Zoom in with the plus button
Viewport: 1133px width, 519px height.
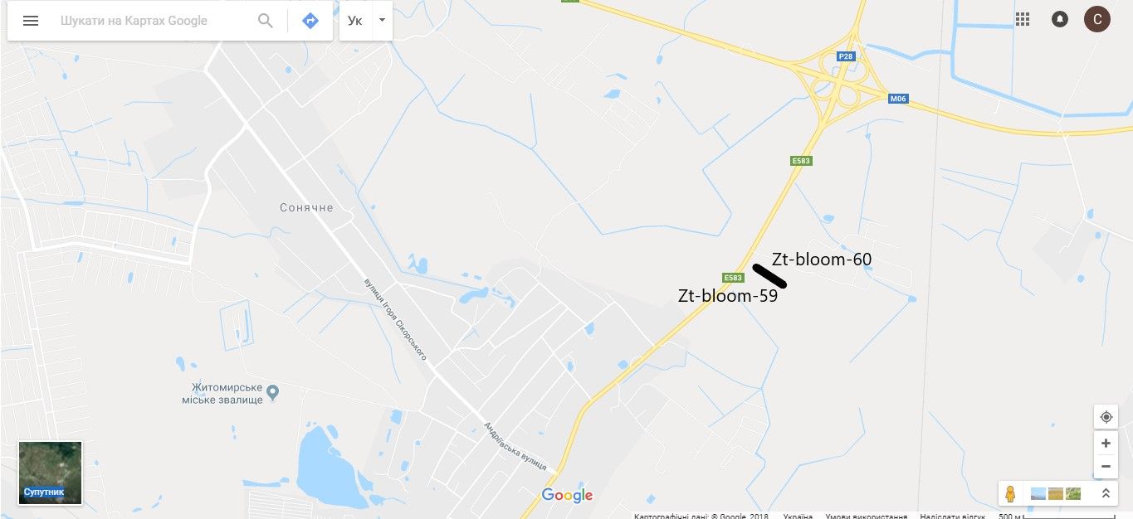pos(1106,444)
